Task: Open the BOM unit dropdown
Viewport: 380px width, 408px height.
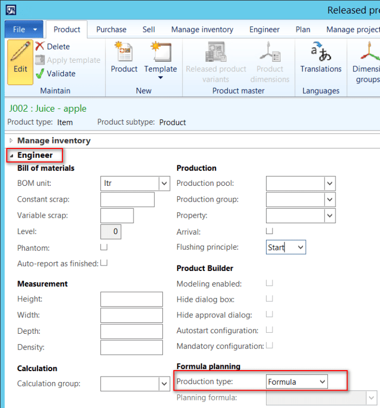Action: [164, 184]
